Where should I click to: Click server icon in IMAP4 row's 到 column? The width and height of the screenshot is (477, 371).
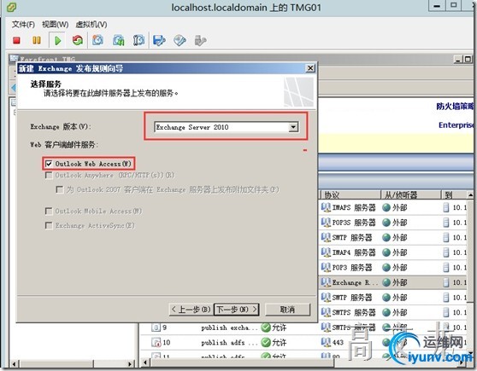coord(446,252)
